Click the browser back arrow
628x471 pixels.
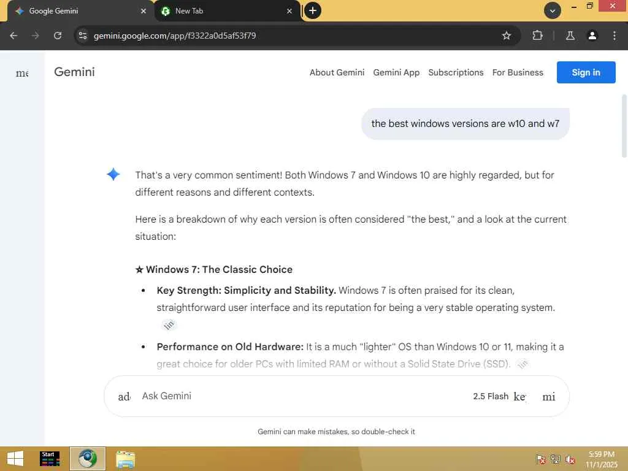(x=13, y=36)
